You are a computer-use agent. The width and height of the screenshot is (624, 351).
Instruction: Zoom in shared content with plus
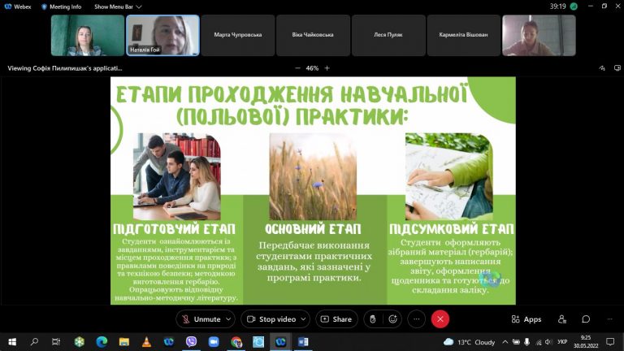[x=327, y=68]
